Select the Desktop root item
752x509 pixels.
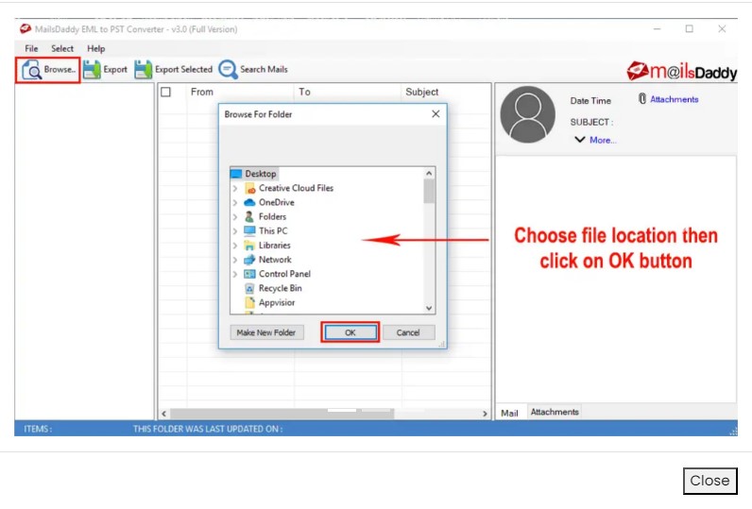click(x=254, y=174)
